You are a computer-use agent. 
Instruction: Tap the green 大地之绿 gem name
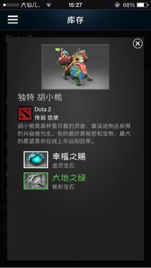tap(69, 178)
